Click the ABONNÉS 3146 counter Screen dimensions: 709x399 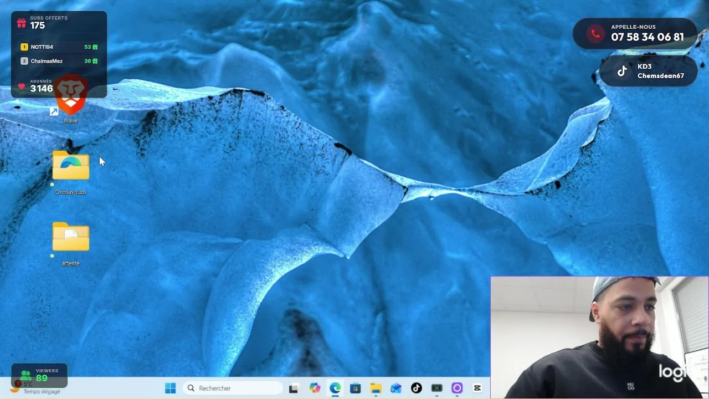pos(36,86)
